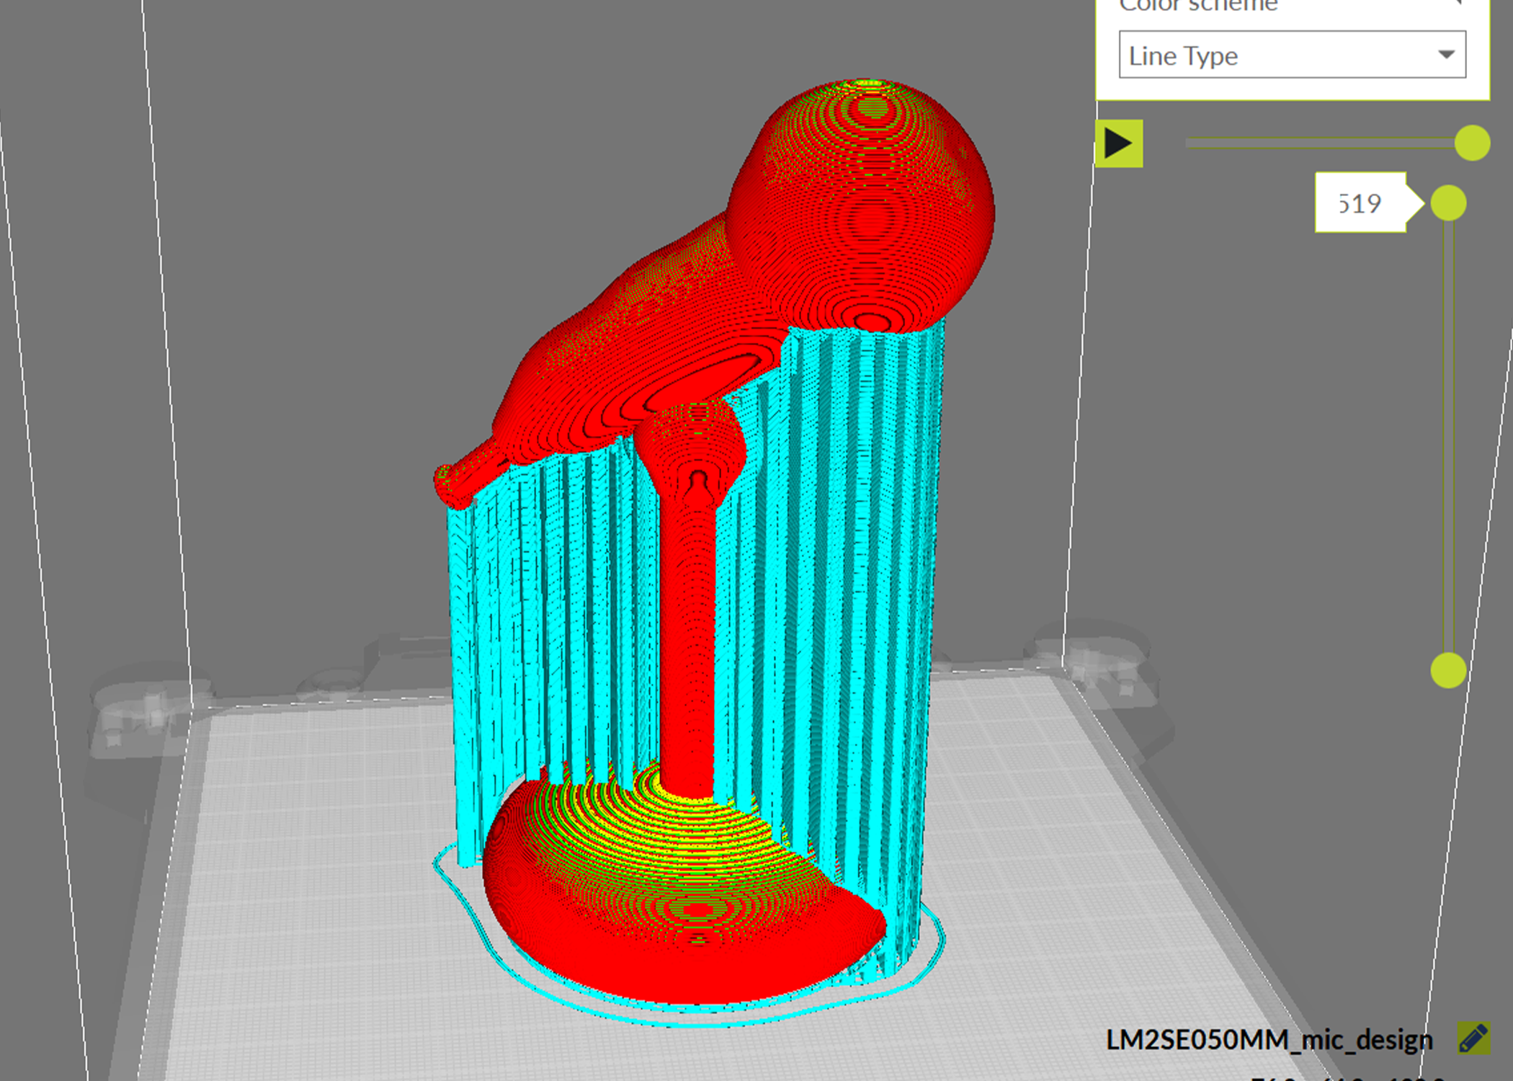Click the lower layer slider handle

tap(1447, 670)
